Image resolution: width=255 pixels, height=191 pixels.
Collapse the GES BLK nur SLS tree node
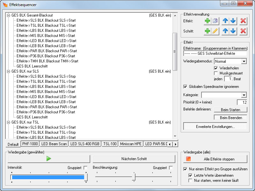coord(8,71)
